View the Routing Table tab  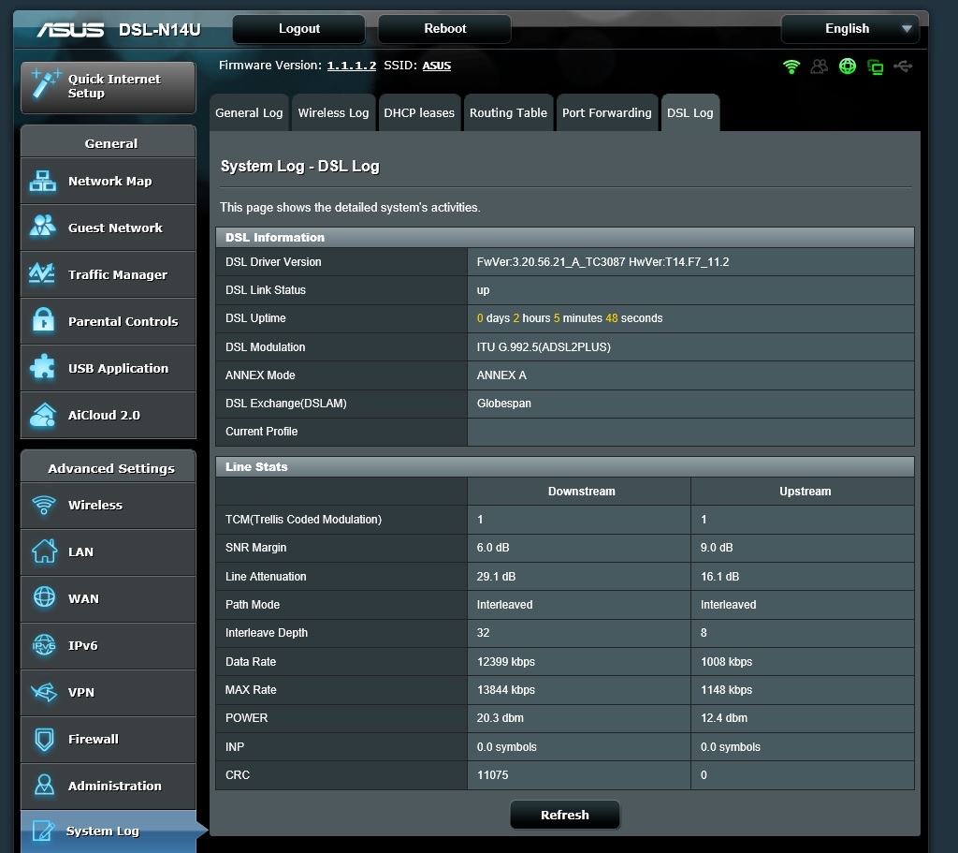tap(508, 113)
